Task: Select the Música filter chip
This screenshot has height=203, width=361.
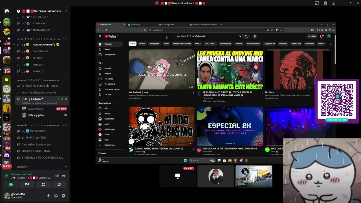Action: pos(142,44)
